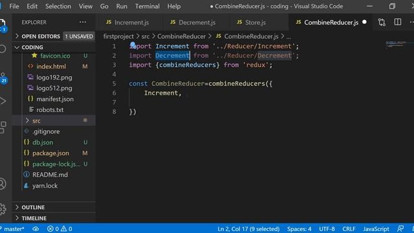This screenshot has height=233, width=414.
Task: Open the CombineReducer folder breadcrumb
Action: pos(181,36)
